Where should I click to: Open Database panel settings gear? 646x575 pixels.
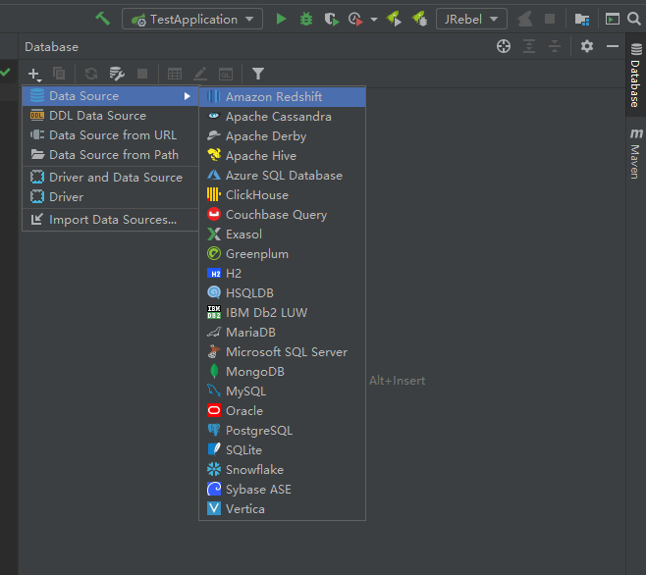pos(587,46)
